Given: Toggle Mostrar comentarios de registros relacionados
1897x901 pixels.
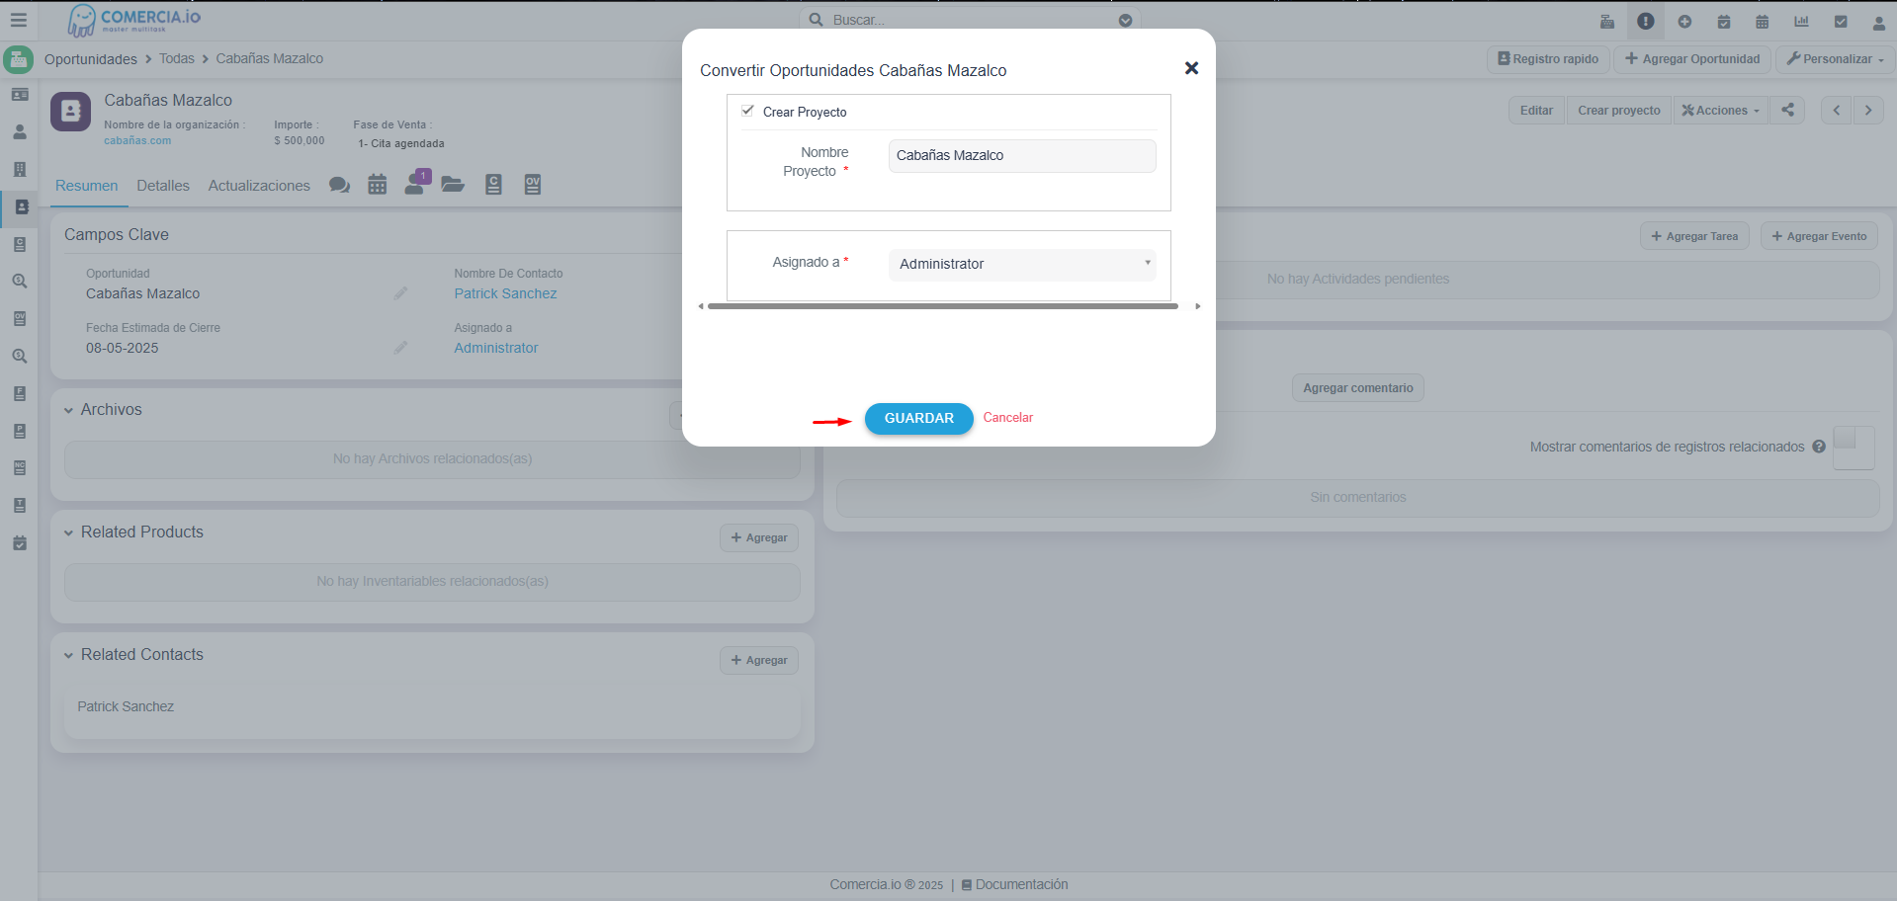Looking at the screenshot, I should click(x=1853, y=447).
